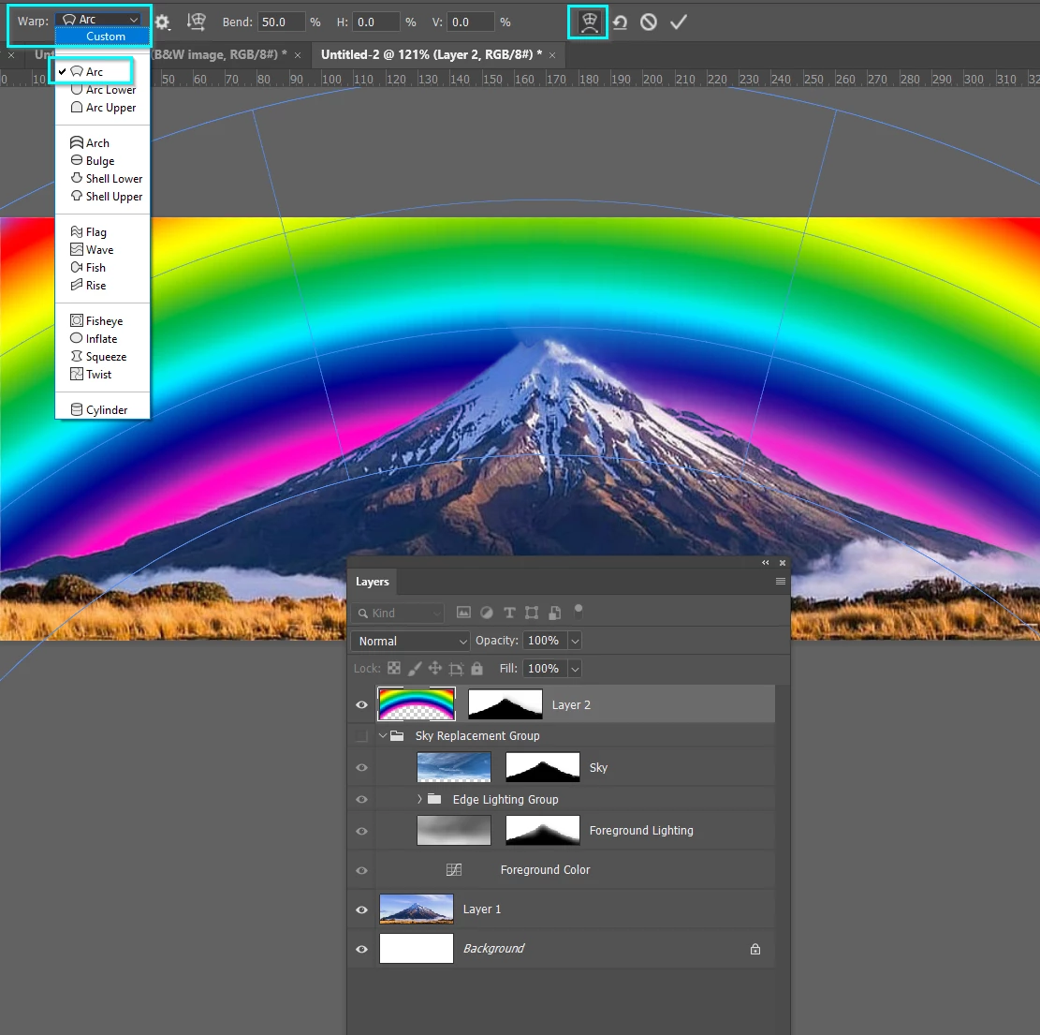This screenshot has height=1035, width=1040.
Task: Hide Layer 1 with the eye icon
Action: point(361,909)
